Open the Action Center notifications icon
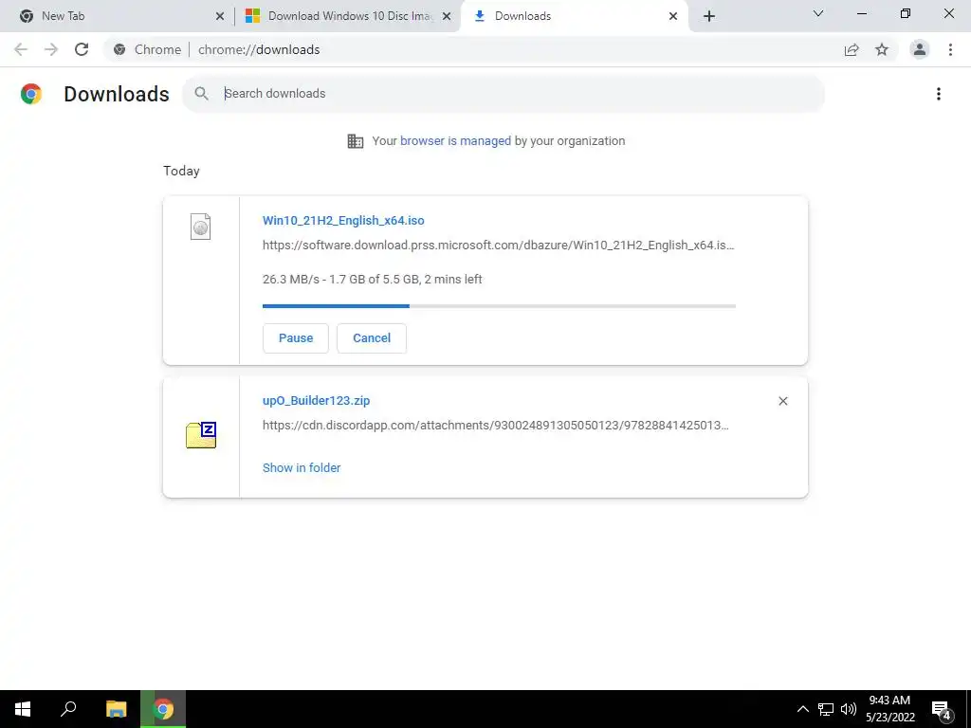 coord(942,709)
